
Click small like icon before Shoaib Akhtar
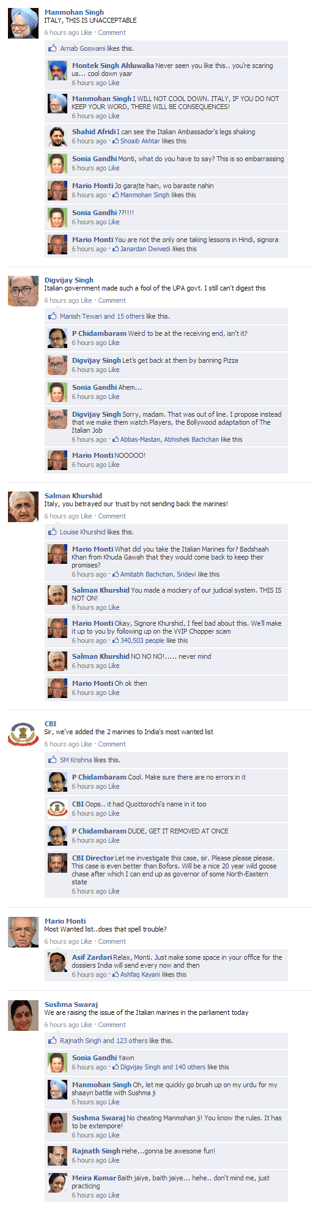(116, 141)
